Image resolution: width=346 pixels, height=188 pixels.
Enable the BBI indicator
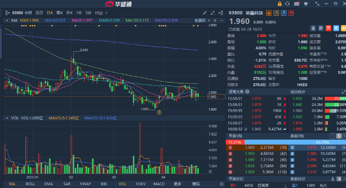(x=104, y=184)
